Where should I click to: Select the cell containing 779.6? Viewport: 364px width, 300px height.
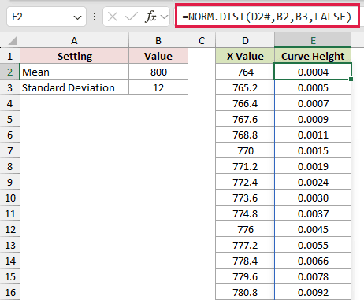(x=245, y=276)
